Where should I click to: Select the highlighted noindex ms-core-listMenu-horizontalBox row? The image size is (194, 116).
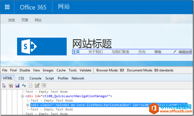[109, 105]
